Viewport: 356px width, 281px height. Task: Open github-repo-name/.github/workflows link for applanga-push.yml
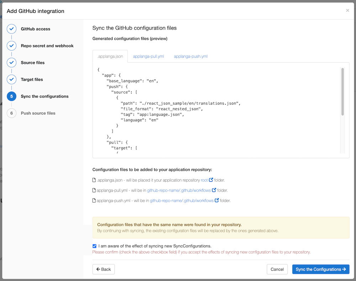[x=182, y=201]
